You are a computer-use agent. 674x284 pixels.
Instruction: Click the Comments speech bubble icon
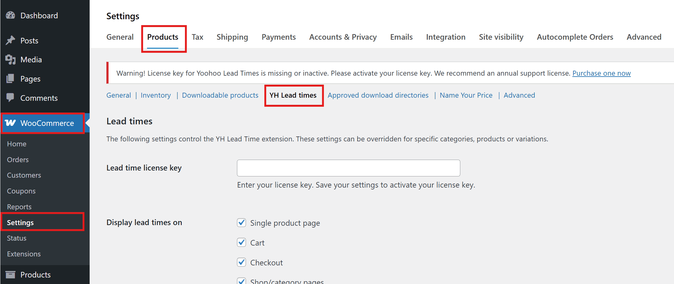pos(10,98)
